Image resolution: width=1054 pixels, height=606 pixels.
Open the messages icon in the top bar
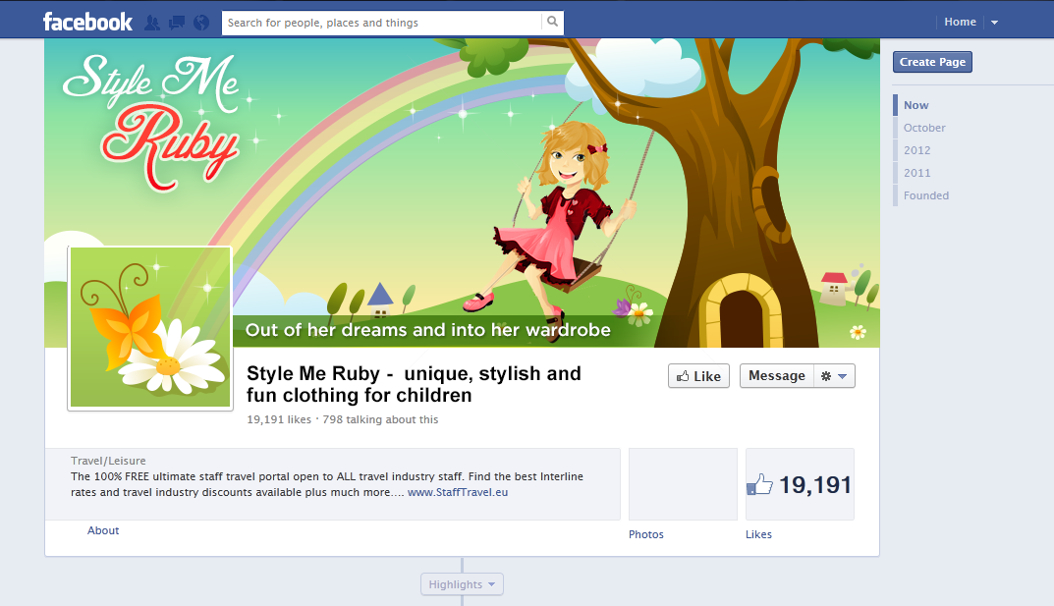pos(176,21)
